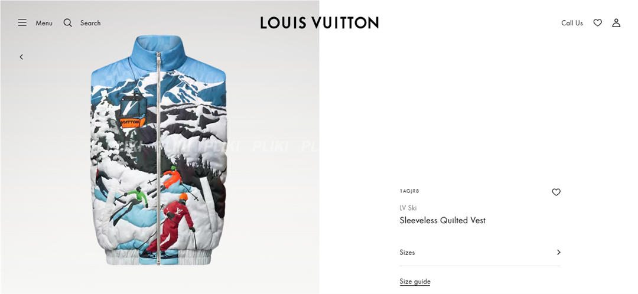The height and width of the screenshot is (294, 638).
Task: Select the Search text label
Action: click(90, 23)
